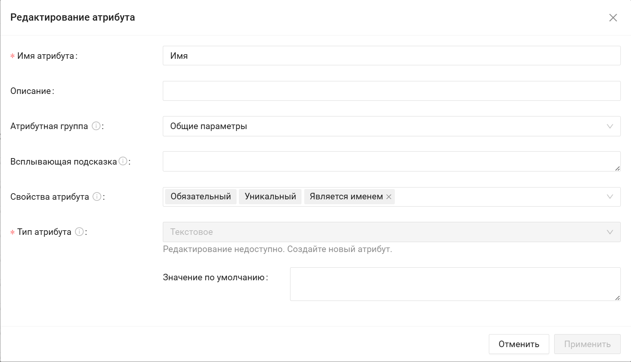631x362 pixels.
Task: Click info icon beside Всплывающая подсказка label
Action: tap(123, 161)
